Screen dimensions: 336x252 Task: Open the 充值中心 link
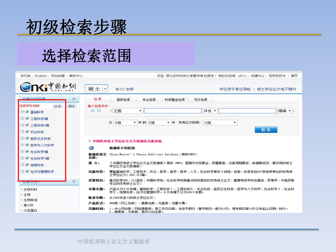coord(258,76)
